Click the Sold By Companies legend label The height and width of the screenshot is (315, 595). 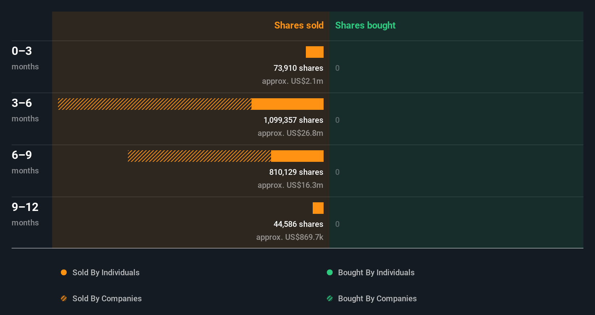click(107, 298)
